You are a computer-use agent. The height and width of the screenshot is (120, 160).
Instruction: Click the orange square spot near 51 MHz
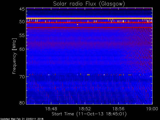point(77,24)
